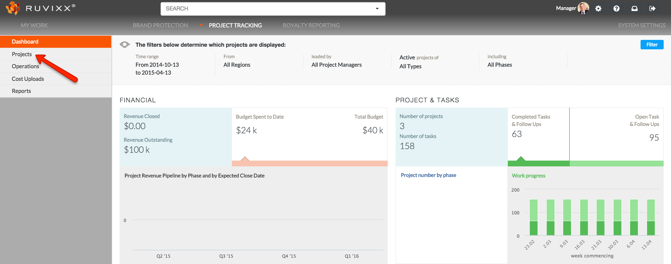Open the inbox tray icon
671x264 pixels.
tap(634, 9)
